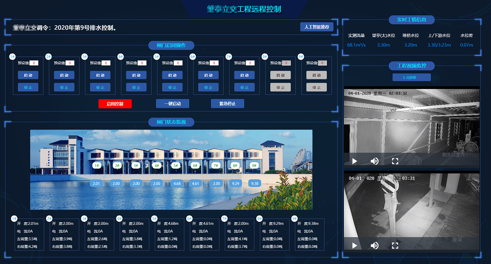
Task: Open the 5 北排架 camera selector
Action: click(411, 77)
